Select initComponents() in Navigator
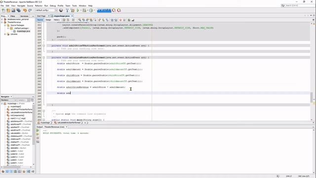Screen dimensions: 316x178 click(x=18, y=115)
